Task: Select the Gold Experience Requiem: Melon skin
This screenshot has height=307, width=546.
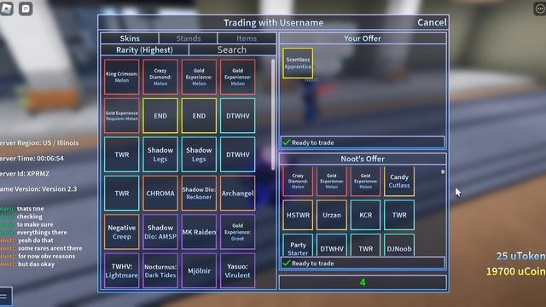Action: click(121, 116)
